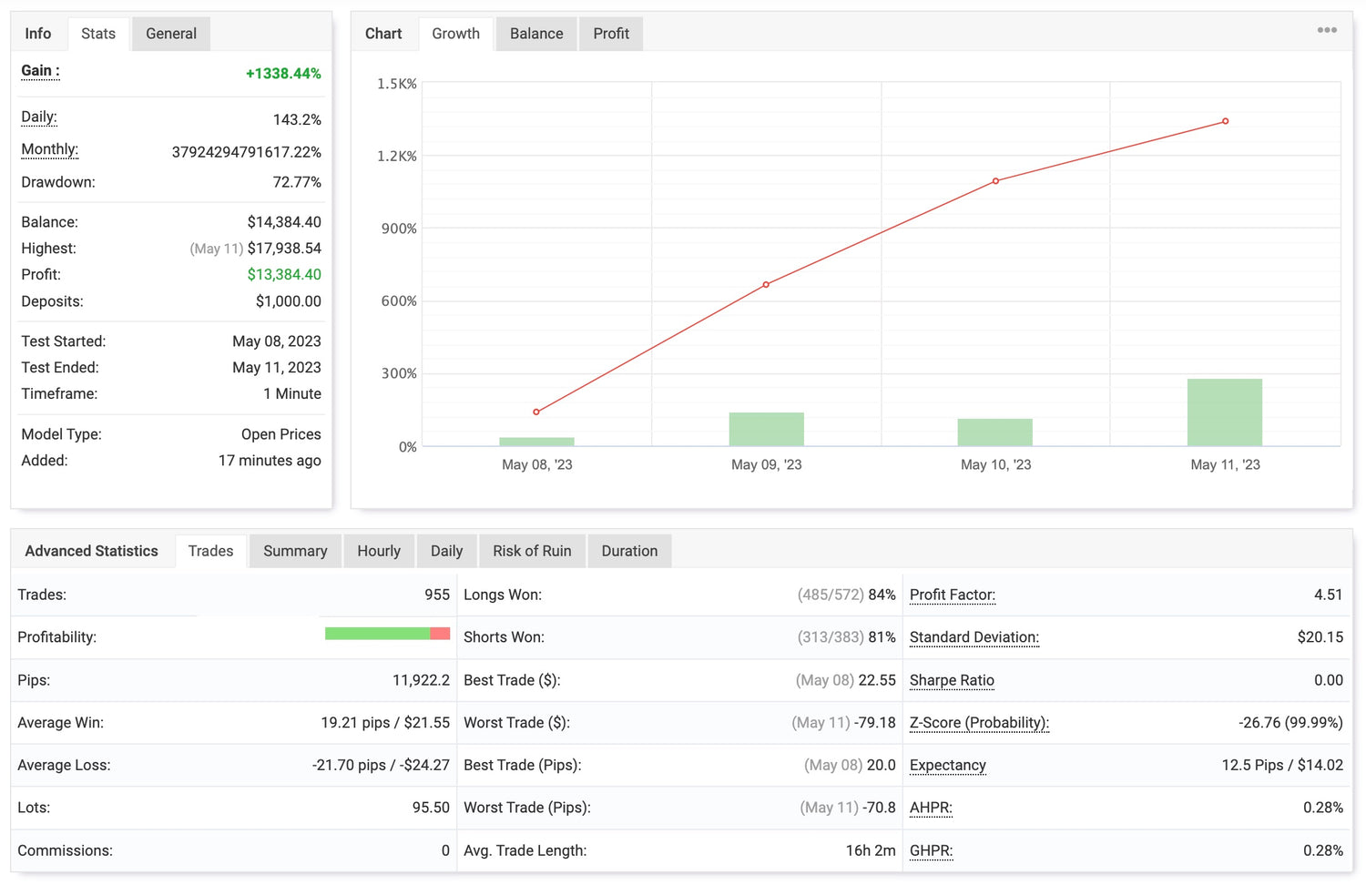1366x885 pixels.
Task: Click the Gain label in Info panel
Action: point(40,71)
